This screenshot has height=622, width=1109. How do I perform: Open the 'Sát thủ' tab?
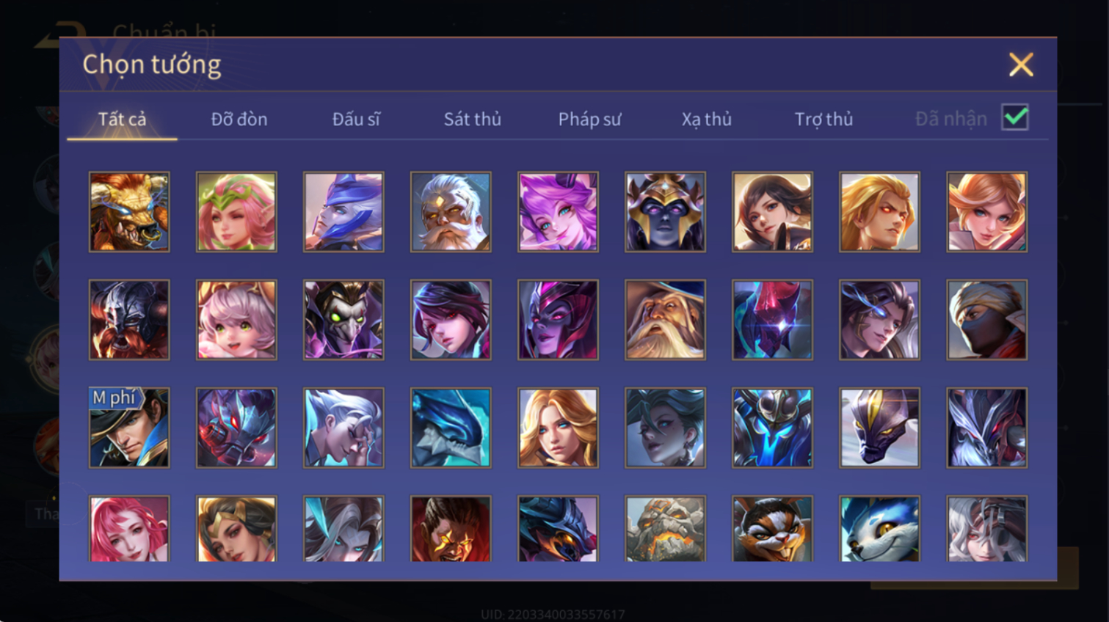[473, 119]
